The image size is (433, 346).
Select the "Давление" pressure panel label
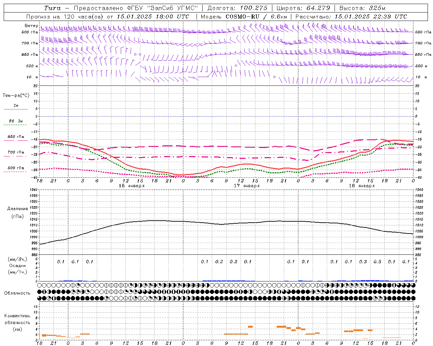[18, 209]
